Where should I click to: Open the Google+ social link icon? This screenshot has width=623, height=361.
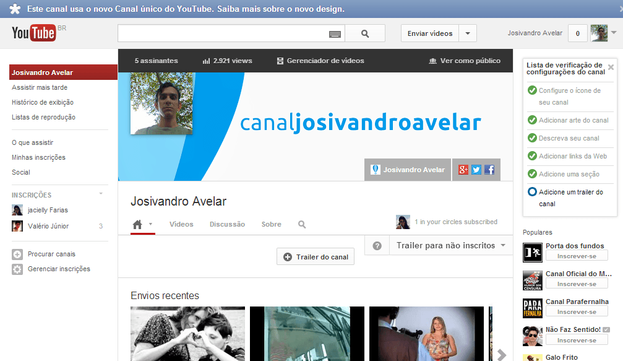(x=463, y=170)
